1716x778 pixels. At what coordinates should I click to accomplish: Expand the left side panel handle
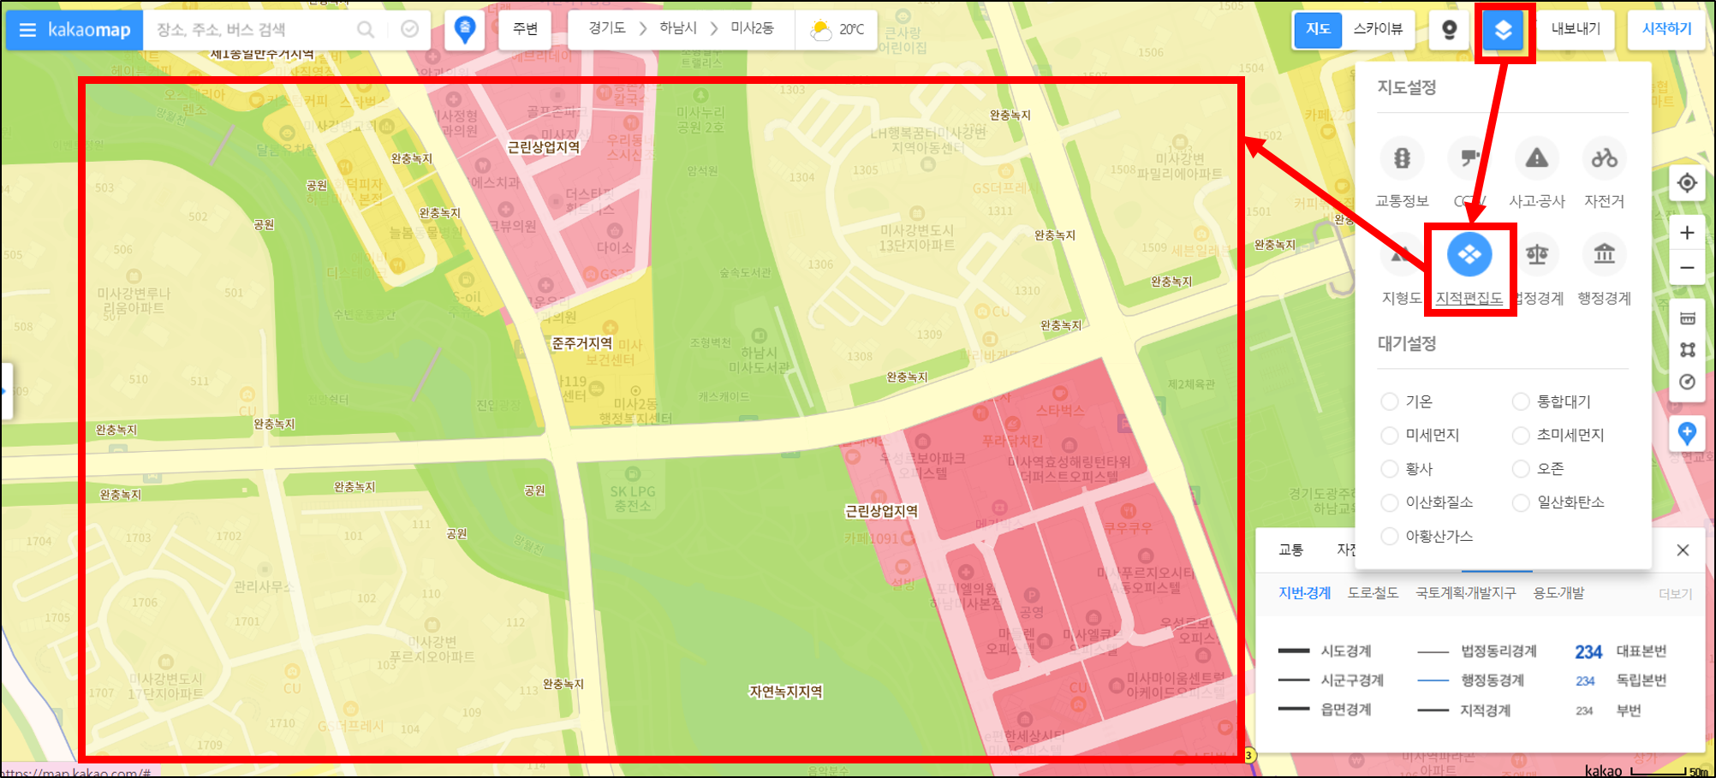click(6, 391)
